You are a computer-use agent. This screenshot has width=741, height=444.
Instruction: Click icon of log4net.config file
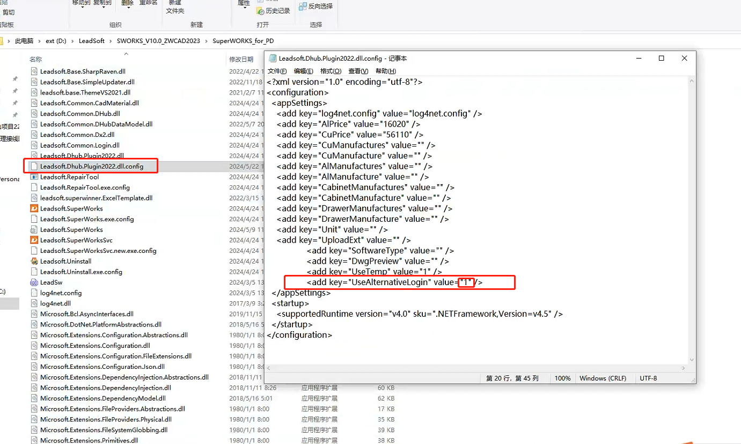point(34,293)
